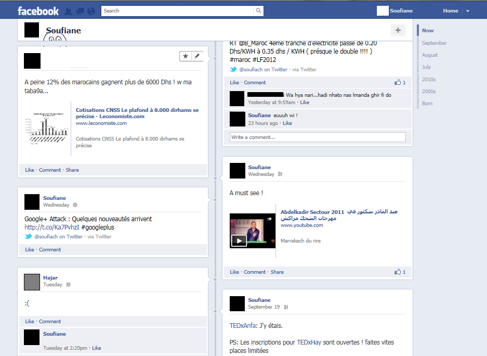Open audience selector on A must see post

[280, 174]
